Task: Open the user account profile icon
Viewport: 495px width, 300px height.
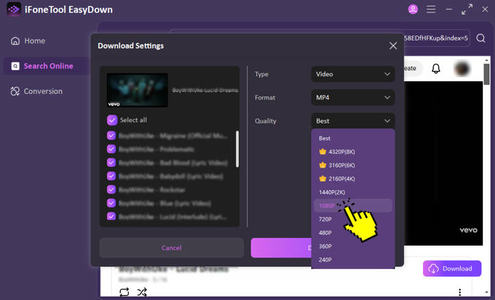Action: point(413,9)
